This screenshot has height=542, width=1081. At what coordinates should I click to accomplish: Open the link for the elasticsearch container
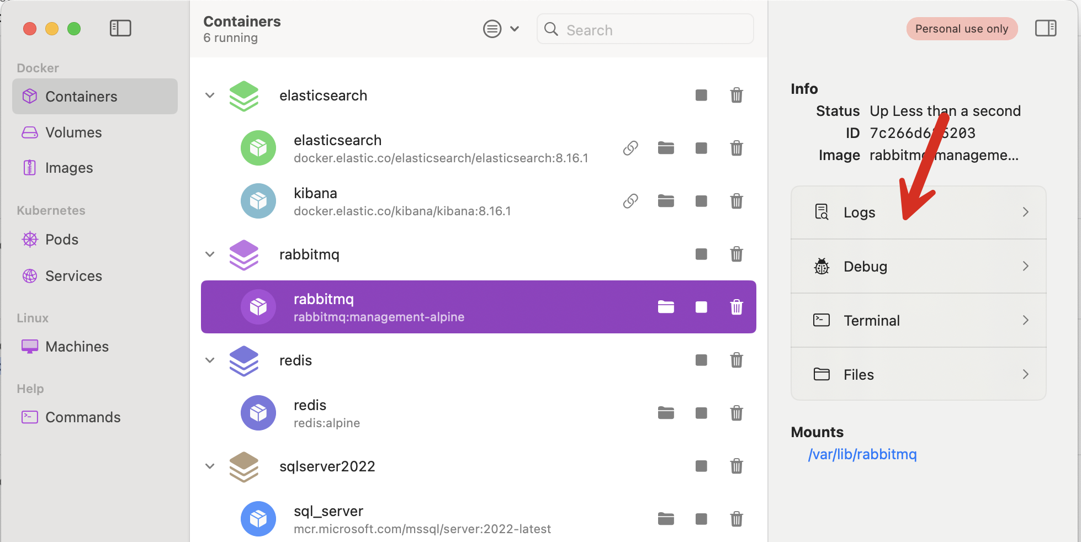point(630,148)
